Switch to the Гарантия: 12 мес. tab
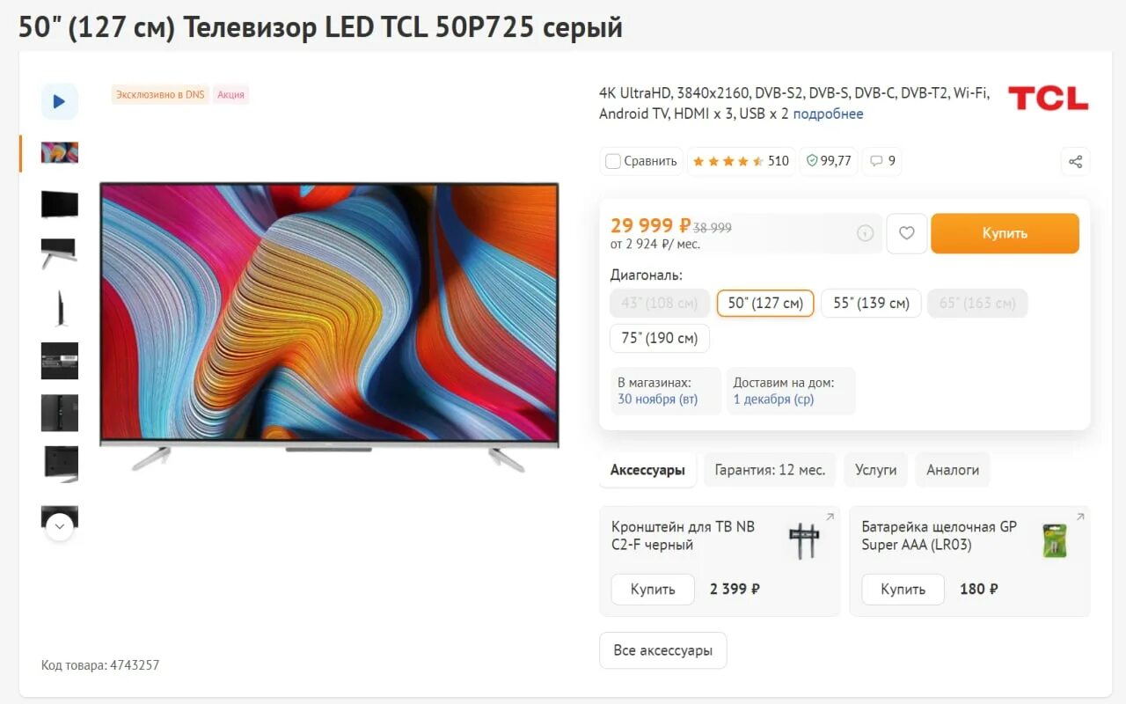This screenshot has width=1126, height=704. (770, 470)
